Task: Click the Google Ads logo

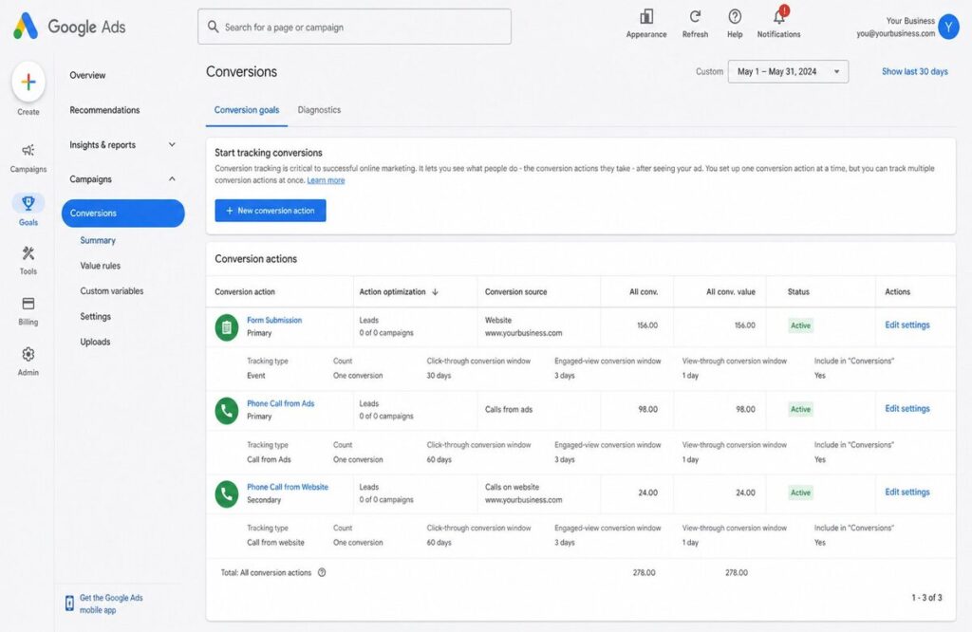Action: [x=26, y=27]
